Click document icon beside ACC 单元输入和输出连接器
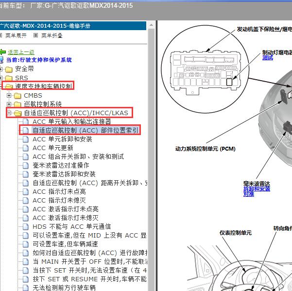Image resolution: width=292 pixels, height=291 pixels. click(26, 121)
